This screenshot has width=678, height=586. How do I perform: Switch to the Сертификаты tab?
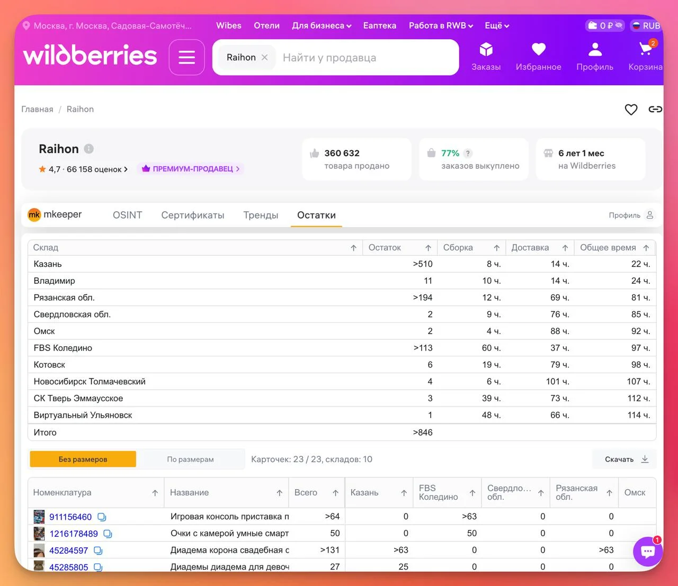193,215
